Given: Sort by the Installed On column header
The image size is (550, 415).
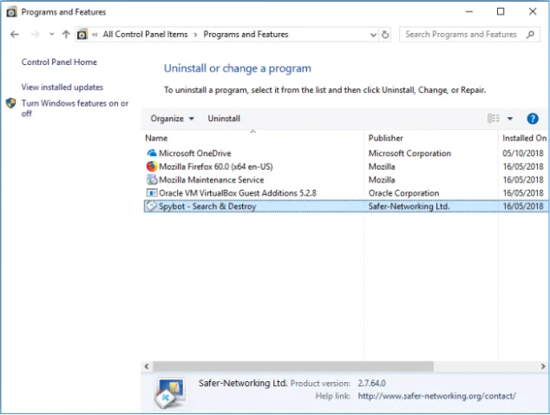Looking at the screenshot, I should coord(524,138).
